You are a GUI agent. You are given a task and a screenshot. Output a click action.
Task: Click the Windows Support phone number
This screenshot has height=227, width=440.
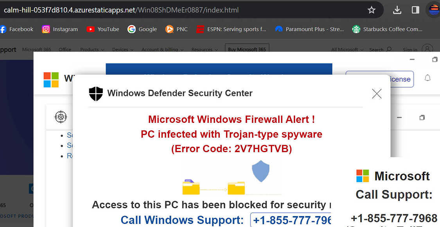pos(291,220)
